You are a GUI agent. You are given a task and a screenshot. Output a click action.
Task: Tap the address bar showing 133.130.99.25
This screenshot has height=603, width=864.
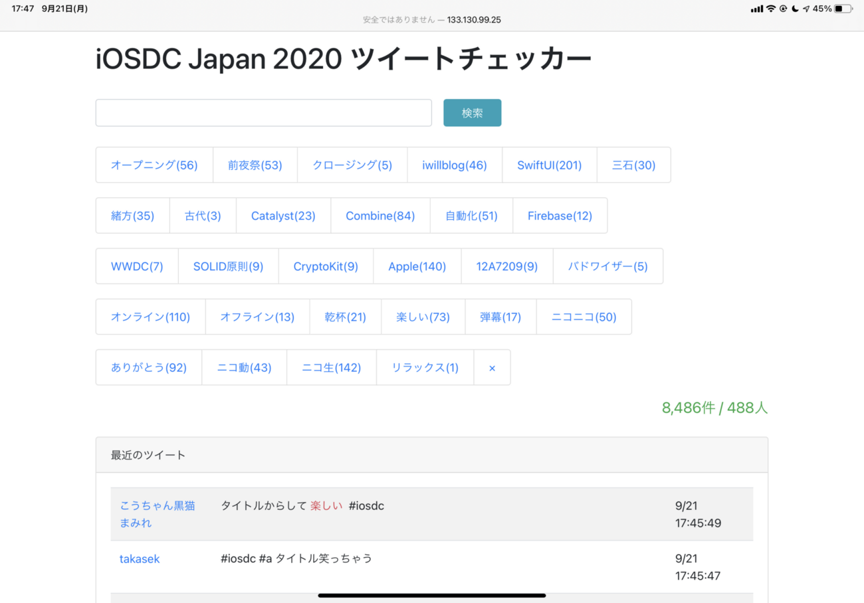pyautogui.click(x=432, y=20)
